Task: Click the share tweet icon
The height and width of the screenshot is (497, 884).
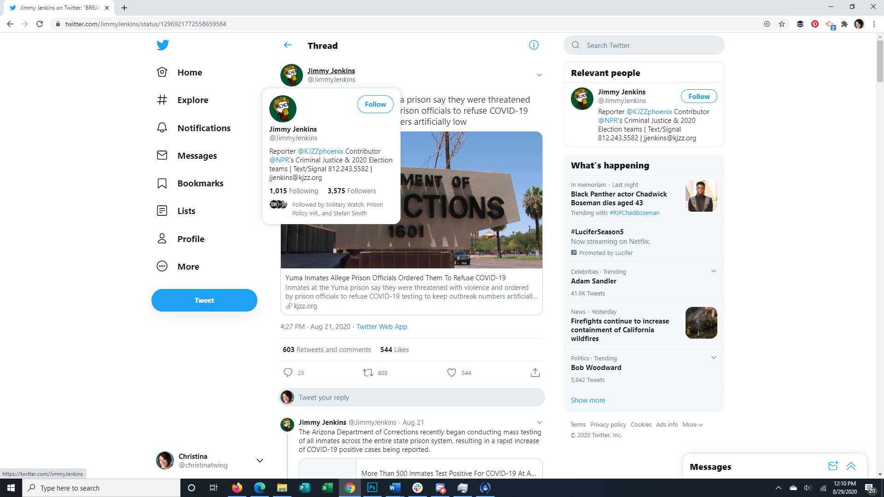Action: pos(535,372)
